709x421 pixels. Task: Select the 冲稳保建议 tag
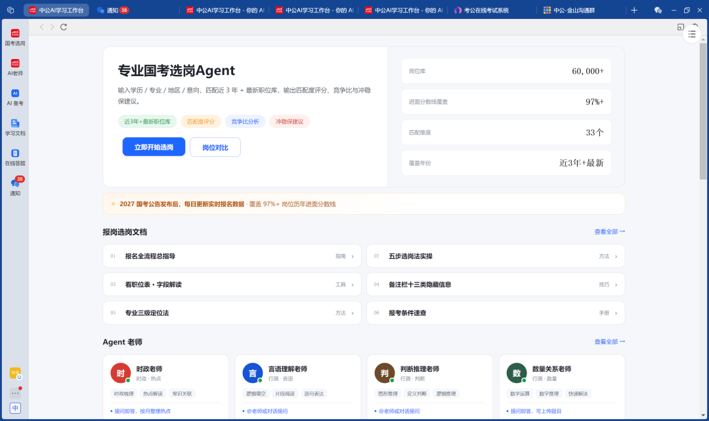point(290,122)
